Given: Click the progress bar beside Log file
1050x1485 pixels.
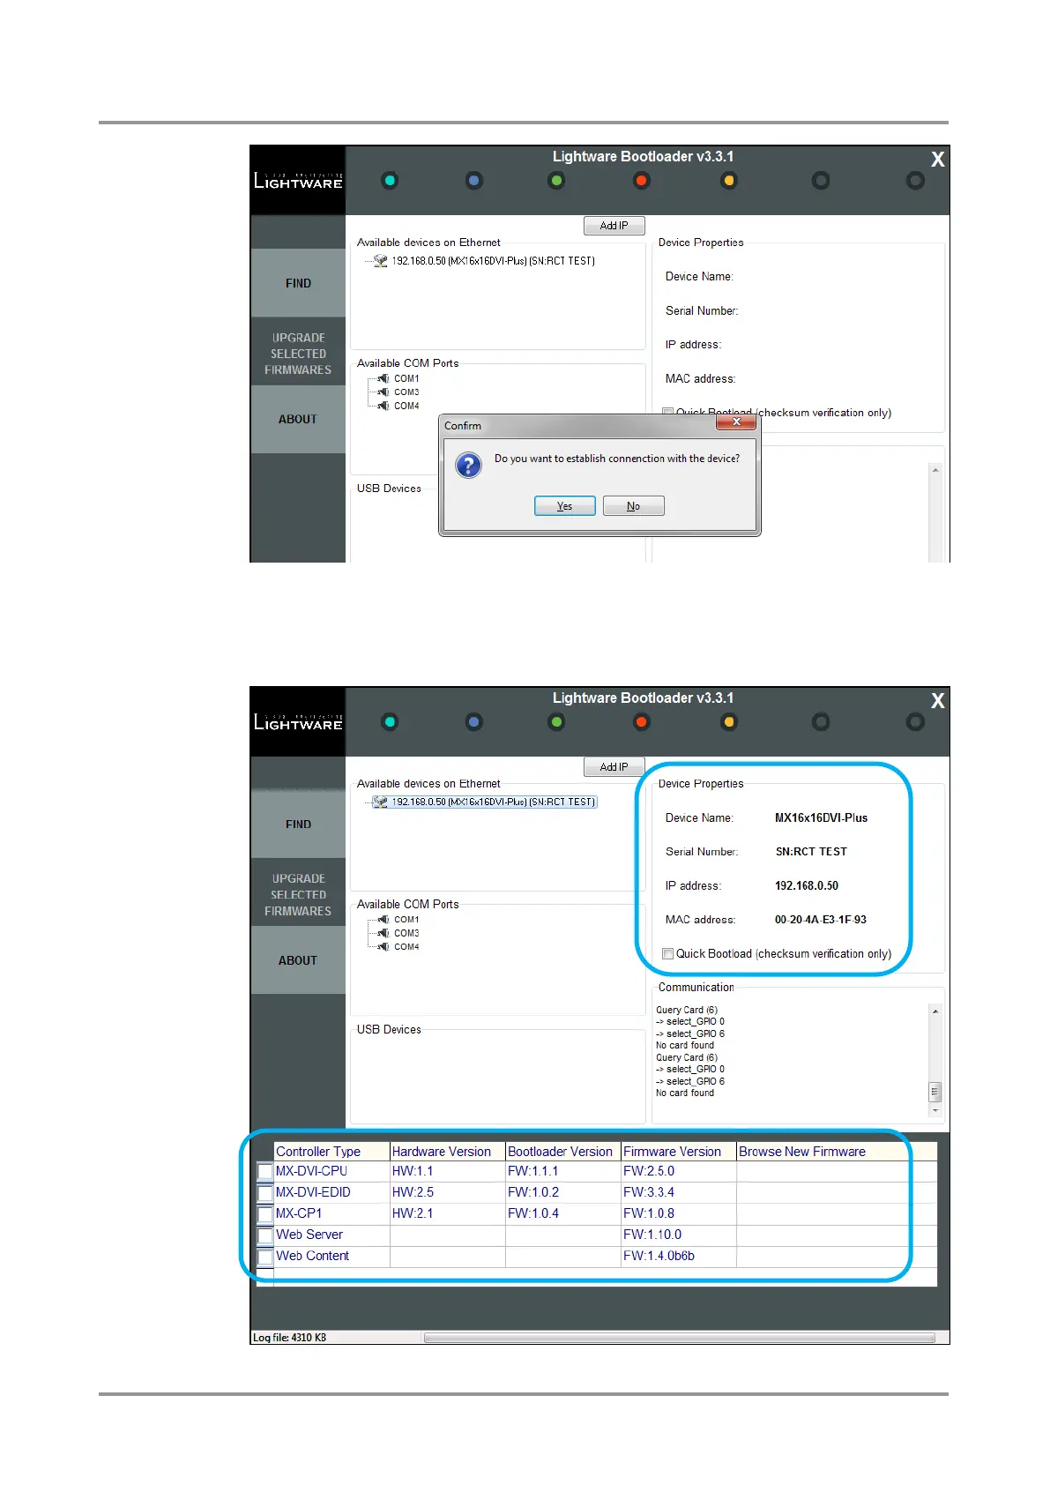Looking at the screenshot, I should pyautogui.click(x=679, y=1338).
